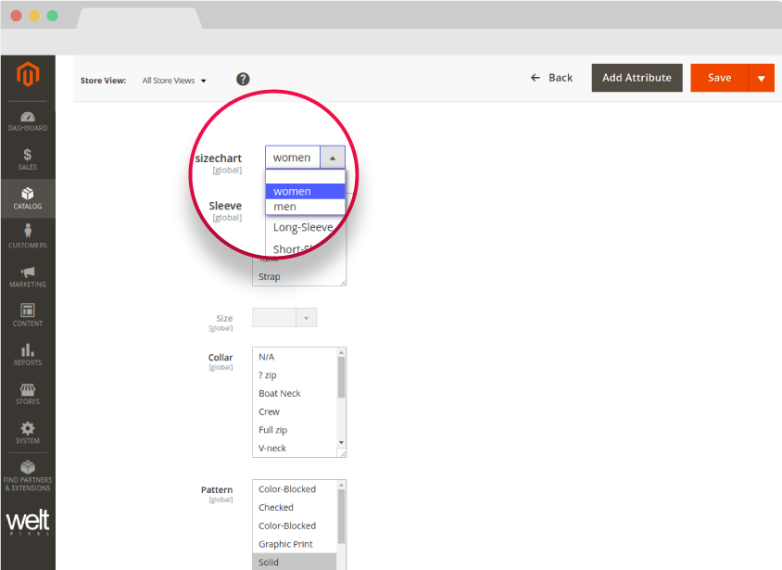782x570 pixels.
Task: Select 'men' in sizechart list
Action: point(304,207)
